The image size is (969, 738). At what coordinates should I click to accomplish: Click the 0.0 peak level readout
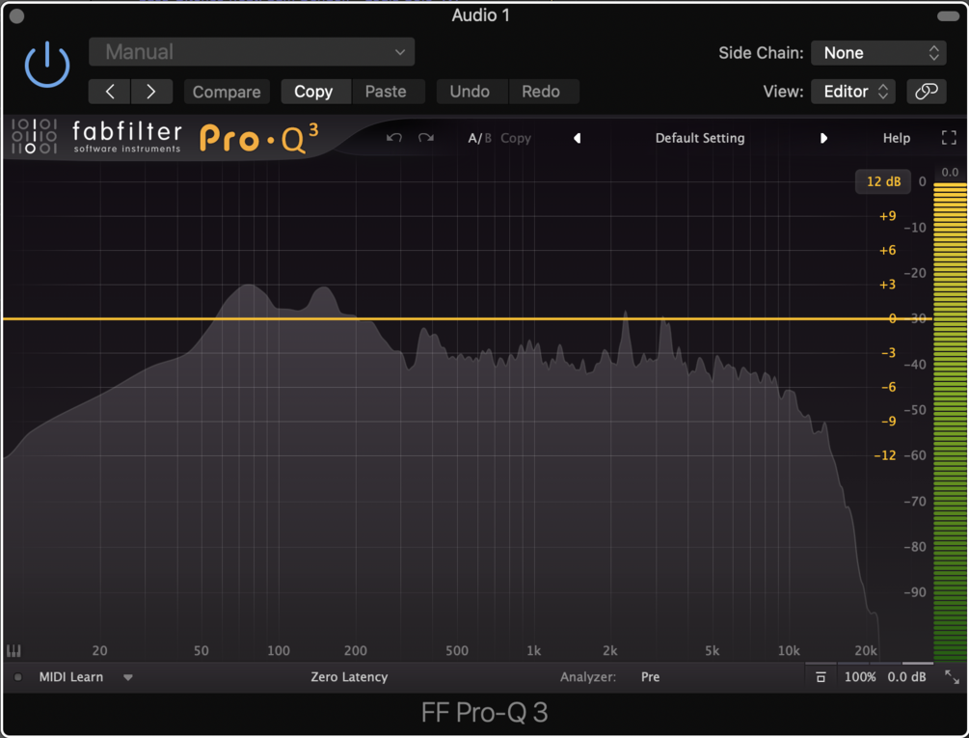[950, 173]
